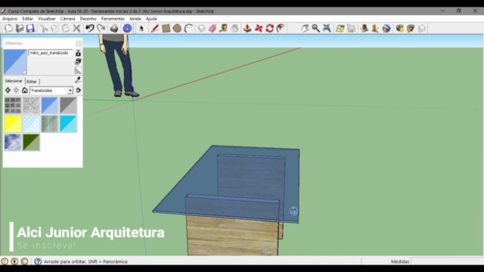Click the Make Component icon
Image resolution: width=484 pixels, height=272 pixels.
201,29
